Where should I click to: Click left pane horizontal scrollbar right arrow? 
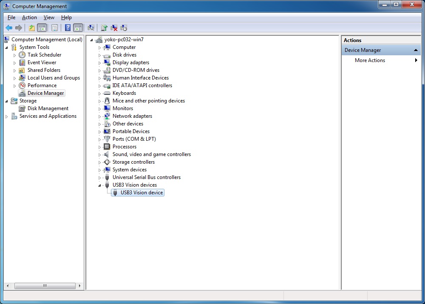click(79, 286)
